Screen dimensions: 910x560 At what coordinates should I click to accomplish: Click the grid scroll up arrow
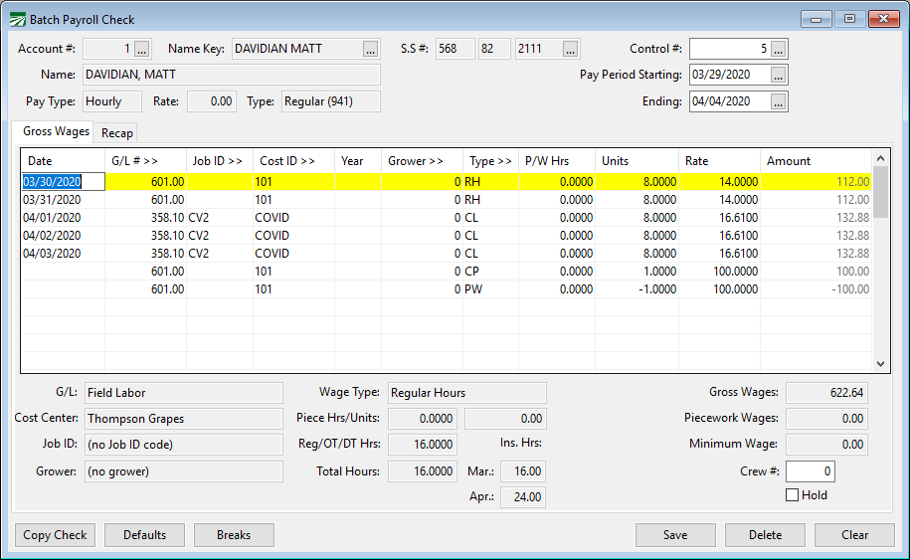point(880,158)
